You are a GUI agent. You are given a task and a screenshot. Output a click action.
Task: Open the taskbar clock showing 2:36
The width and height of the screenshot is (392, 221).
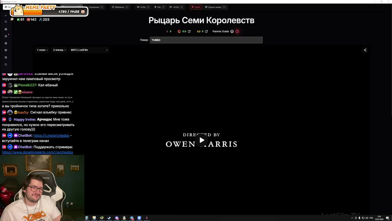379,218
